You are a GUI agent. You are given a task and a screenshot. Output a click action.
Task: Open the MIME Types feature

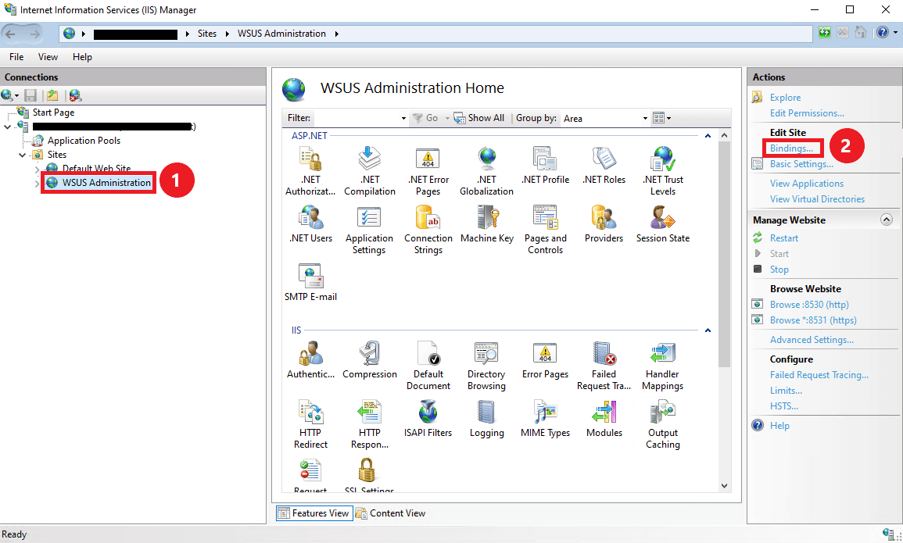coord(545,418)
